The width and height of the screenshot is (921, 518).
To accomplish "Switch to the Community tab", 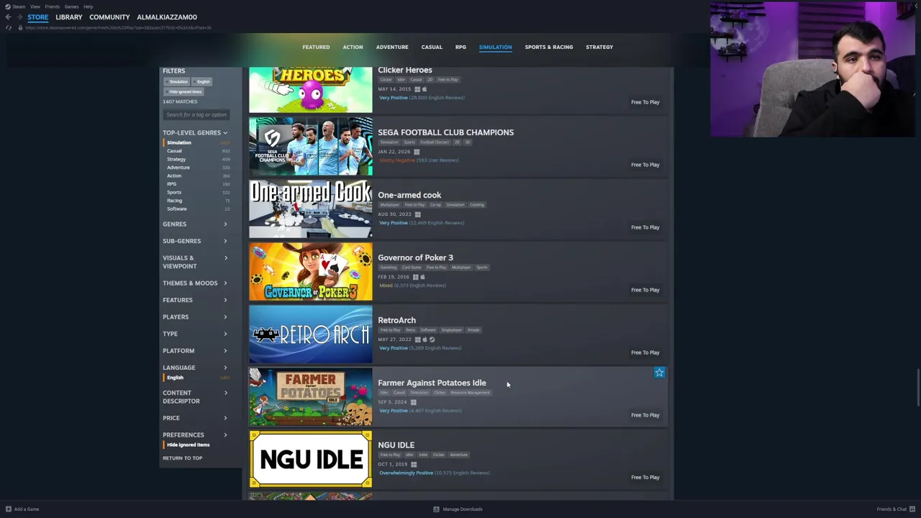I will pos(109,17).
